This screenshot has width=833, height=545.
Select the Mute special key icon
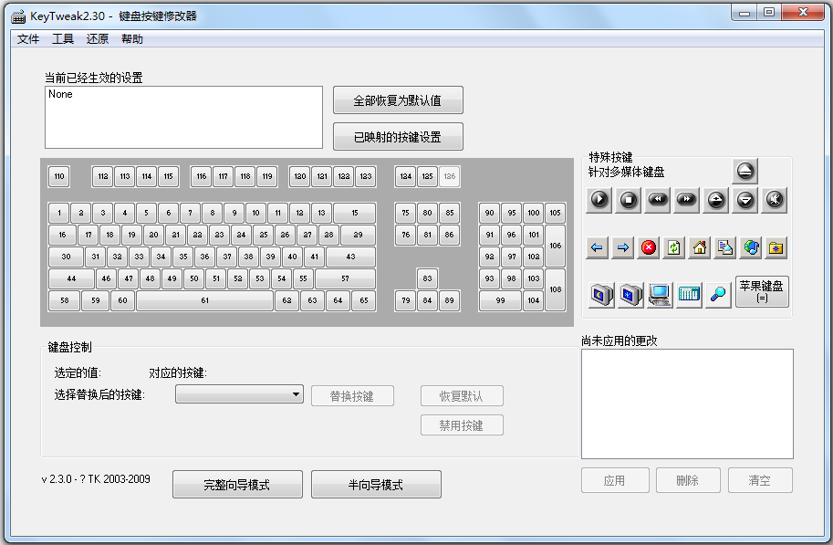point(776,200)
